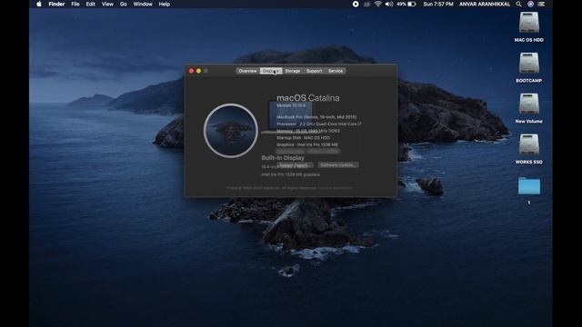Open the License Agreement link
The height and width of the screenshot is (327, 582).
click(x=335, y=188)
